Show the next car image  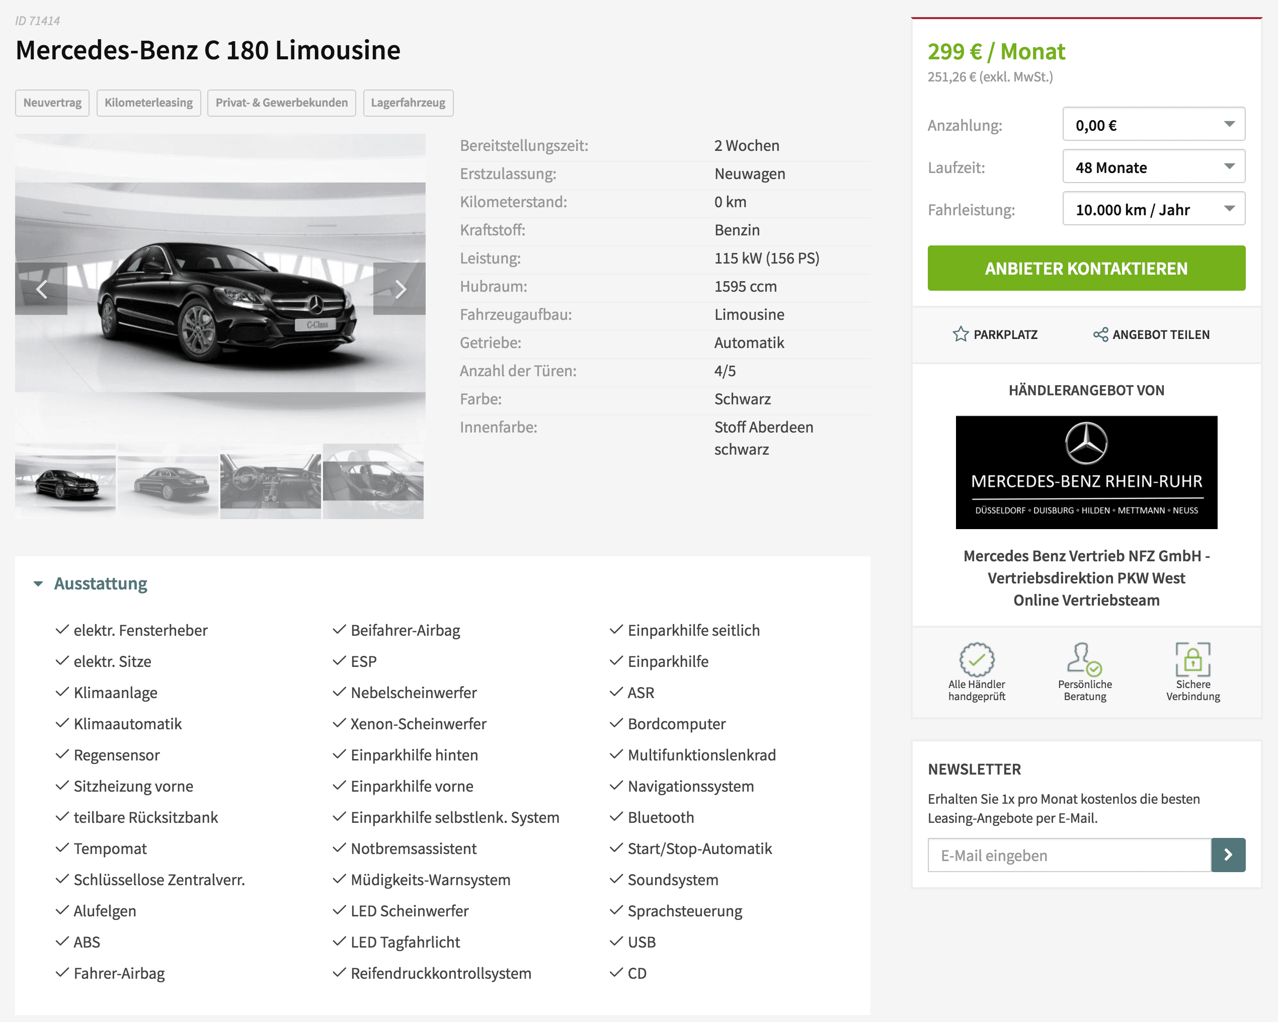[400, 289]
